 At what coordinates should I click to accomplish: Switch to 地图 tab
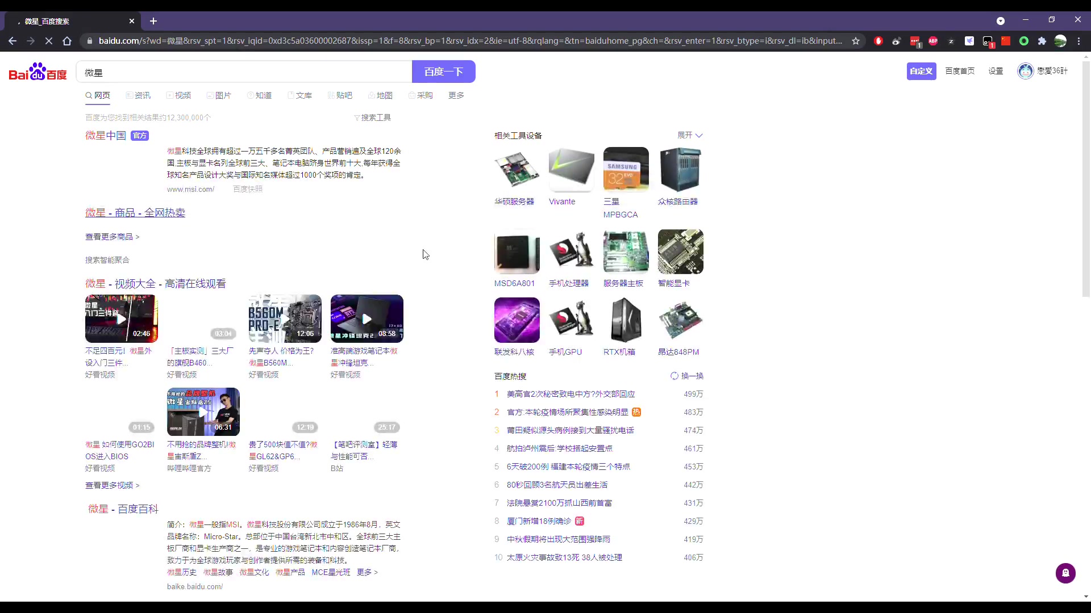point(380,95)
